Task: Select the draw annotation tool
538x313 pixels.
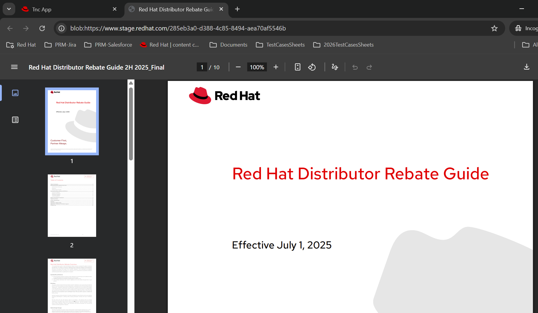Action: click(335, 67)
